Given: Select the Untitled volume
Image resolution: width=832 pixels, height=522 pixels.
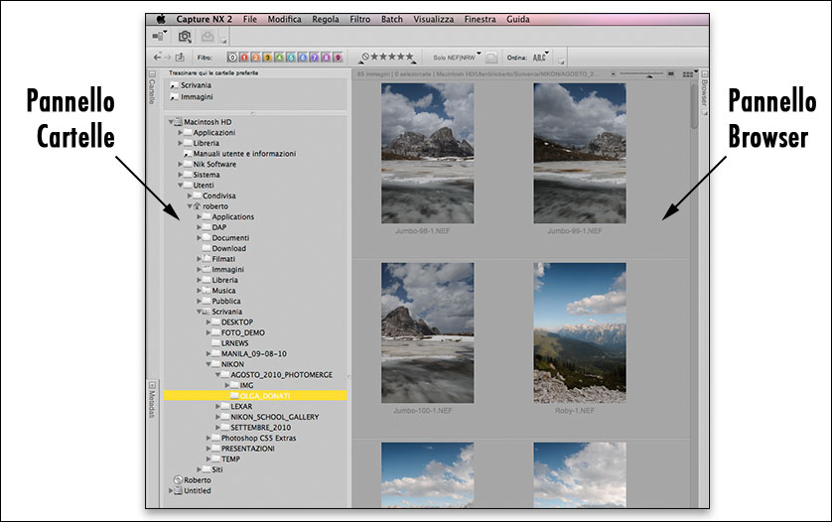Looking at the screenshot, I should 192,490.
